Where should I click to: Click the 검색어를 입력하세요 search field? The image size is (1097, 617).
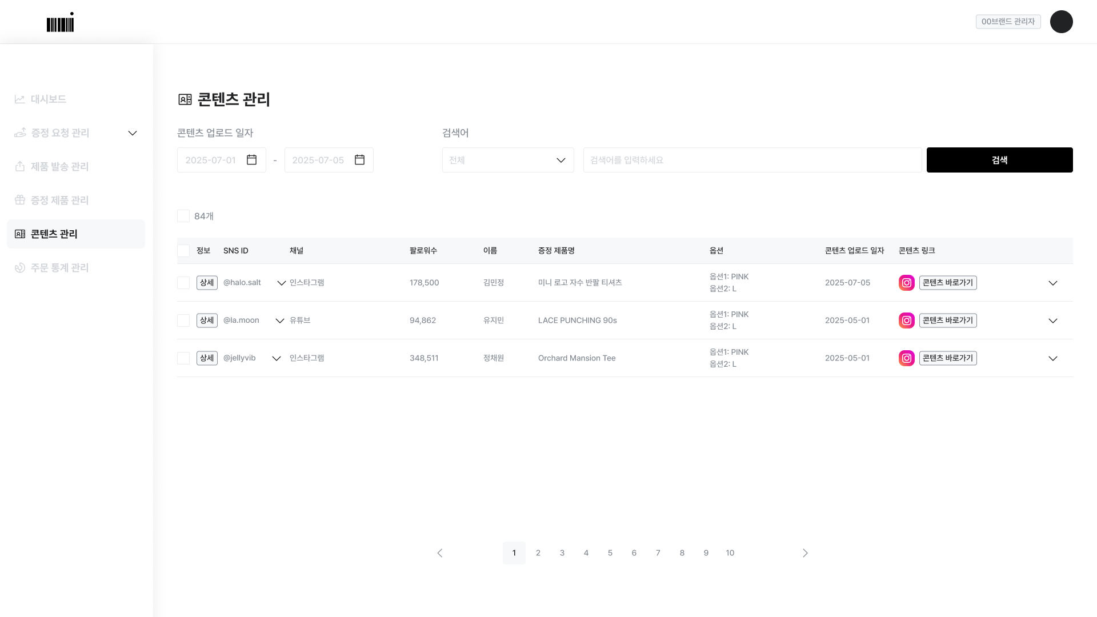point(752,160)
